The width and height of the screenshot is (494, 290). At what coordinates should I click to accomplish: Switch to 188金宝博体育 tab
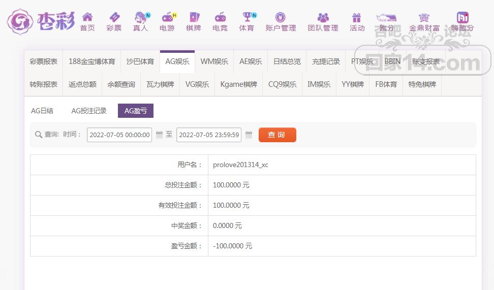[91, 62]
